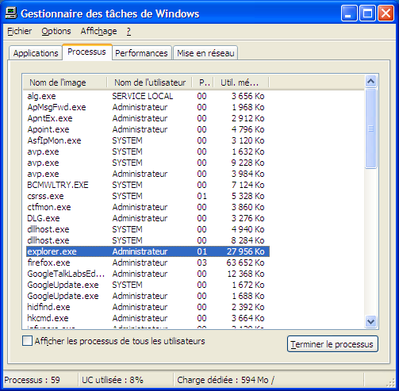This screenshot has height=391, width=399.
Task: Switch to the Performances tab
Action: (141, 53)
